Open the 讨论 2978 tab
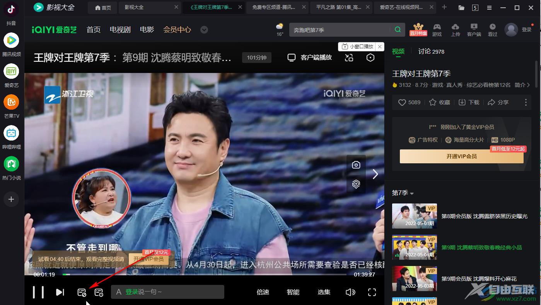This screenshot has height=305, width=541. [431, 52]
